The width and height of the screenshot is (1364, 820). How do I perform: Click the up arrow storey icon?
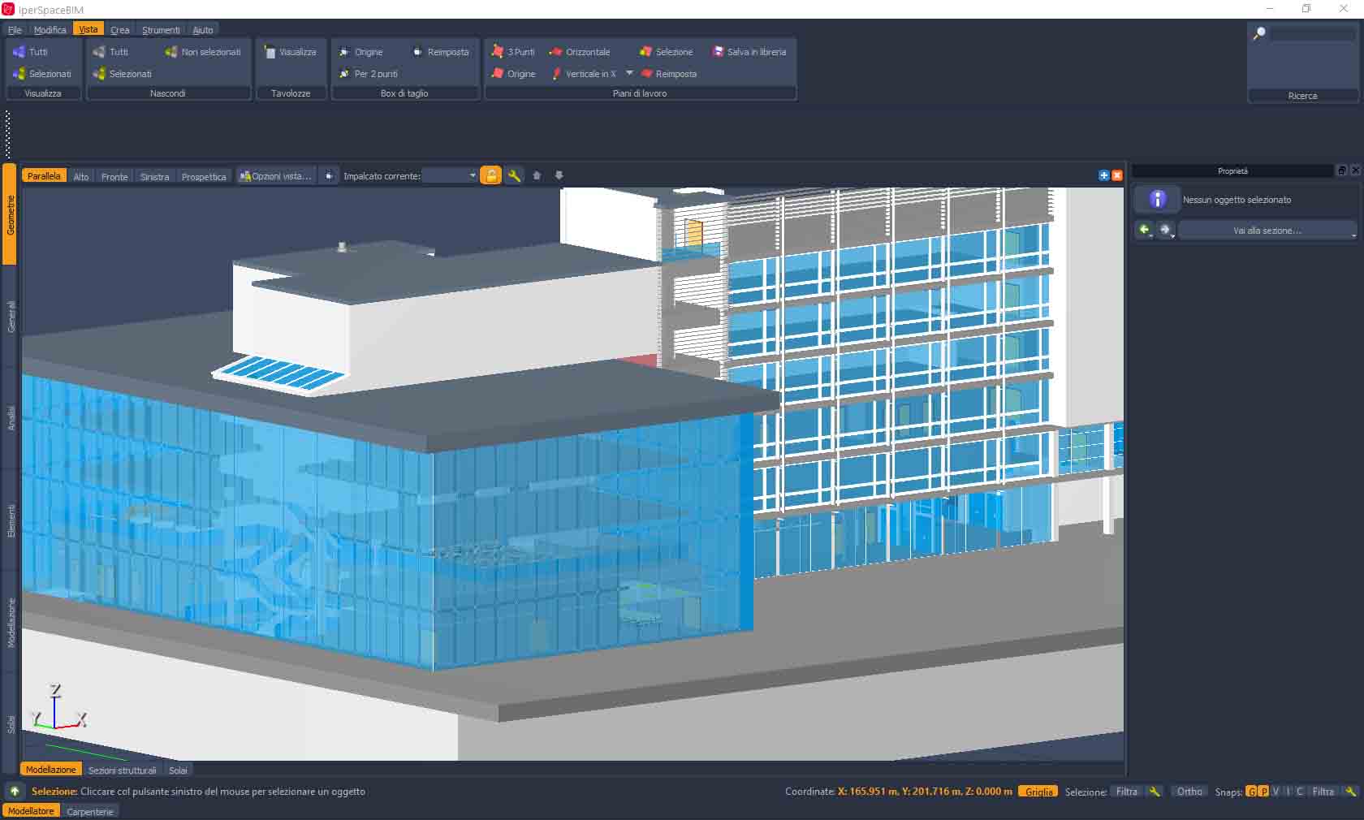pos(537,175)
